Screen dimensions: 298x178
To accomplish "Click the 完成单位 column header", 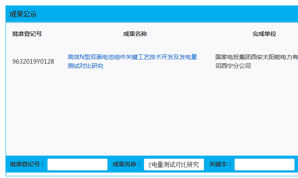I will pos(264,34).
